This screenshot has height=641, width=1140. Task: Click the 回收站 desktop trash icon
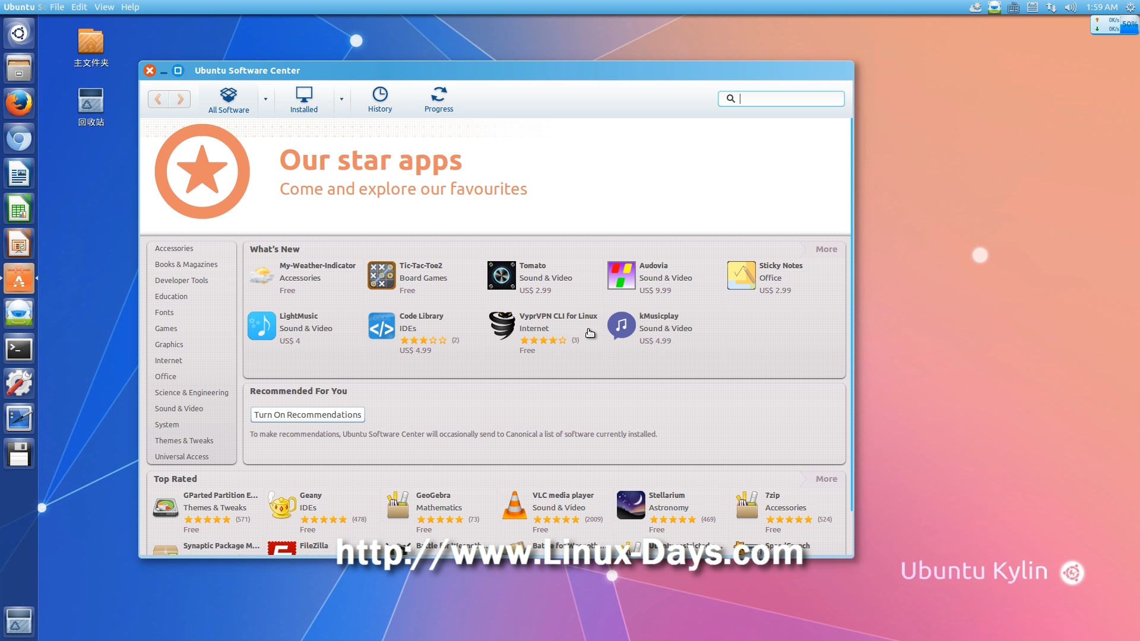pos(91,107)
